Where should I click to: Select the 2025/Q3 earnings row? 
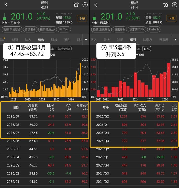134,141
